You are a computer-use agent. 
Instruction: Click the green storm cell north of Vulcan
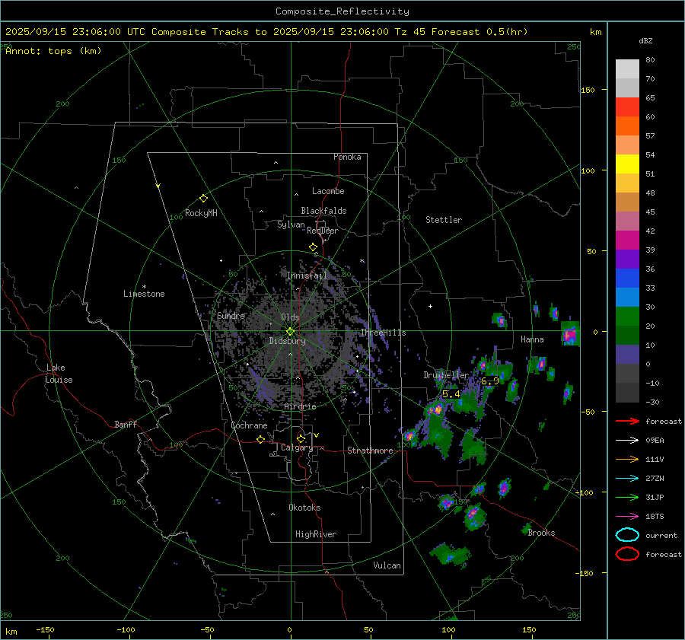coord(451,556)
